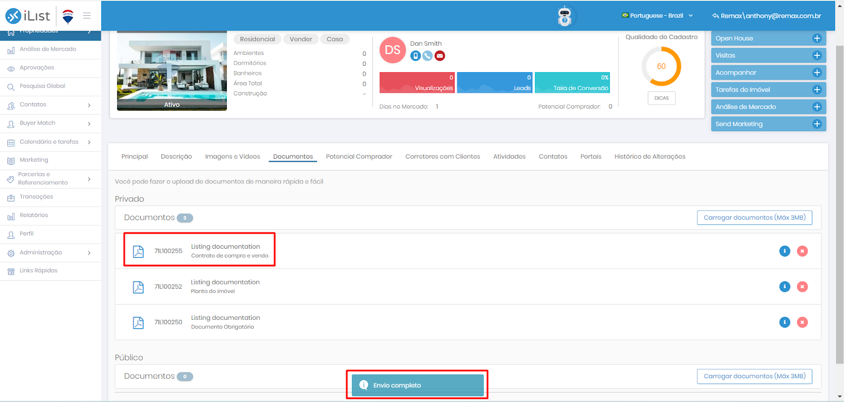This screenshot has width=844, height=402.
Task: Open PDF icon of Planta do imóvel
Action: coord(138,287)
